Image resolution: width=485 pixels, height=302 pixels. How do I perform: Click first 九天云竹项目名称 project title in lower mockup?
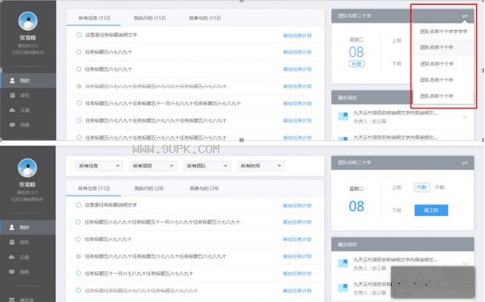click(396, 260)
